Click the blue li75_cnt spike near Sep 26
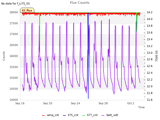Image resolution: width=160 pixels, height=120 pixels. tap(88, 56)
